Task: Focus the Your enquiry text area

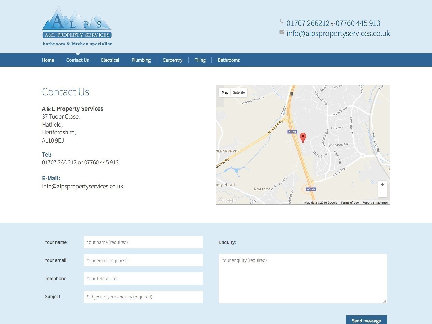Action: [x=303, y=278]
